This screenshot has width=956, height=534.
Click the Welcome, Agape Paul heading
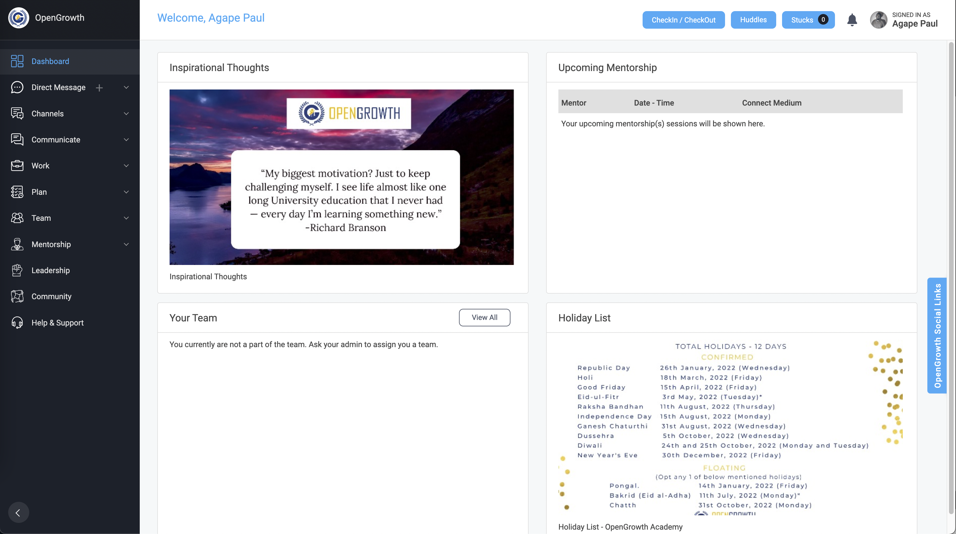coord(211,18)
